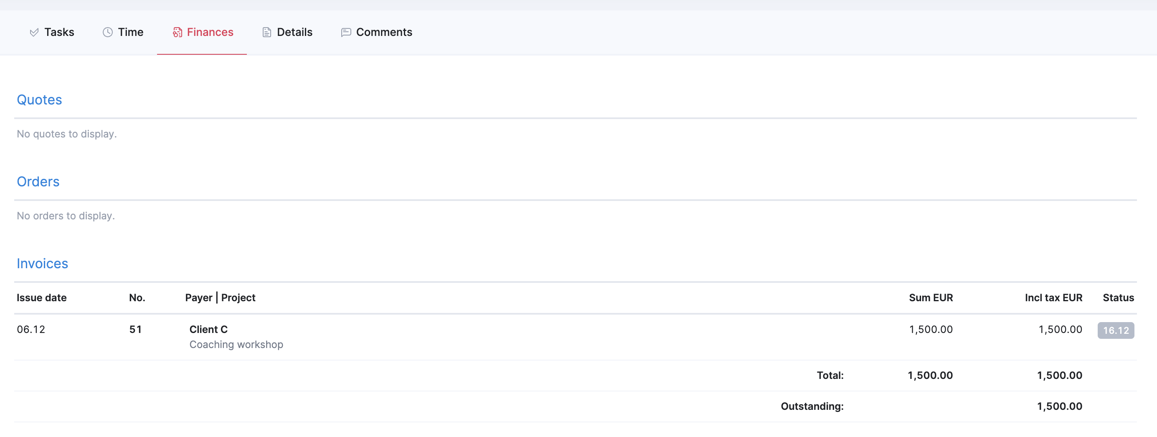Open the Time tab
Screen dimensions: 1157x437
(x=123, y=32)
